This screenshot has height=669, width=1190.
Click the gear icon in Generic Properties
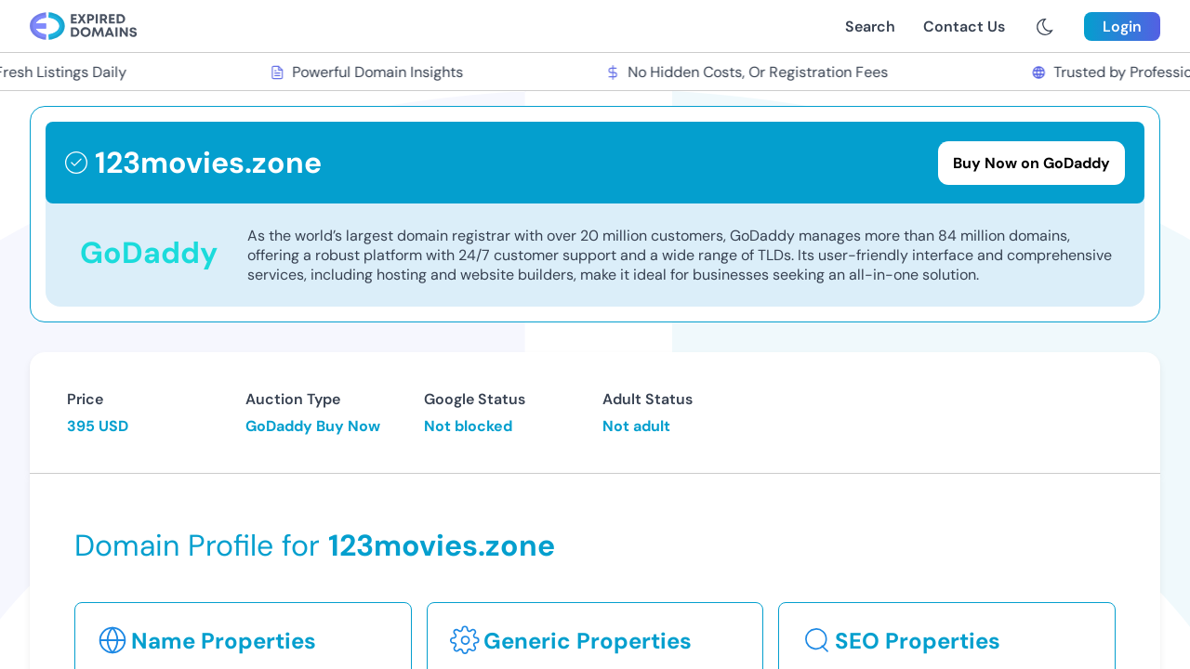click(465, 640)
